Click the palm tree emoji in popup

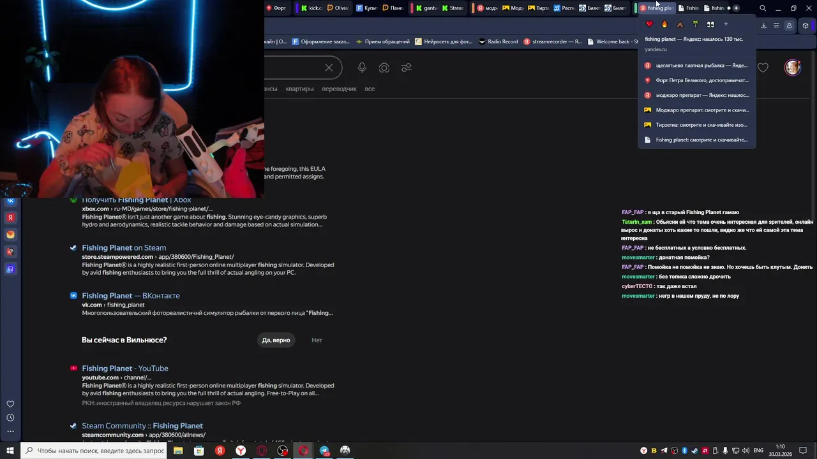pyautogui.click(x=695, y=24)
